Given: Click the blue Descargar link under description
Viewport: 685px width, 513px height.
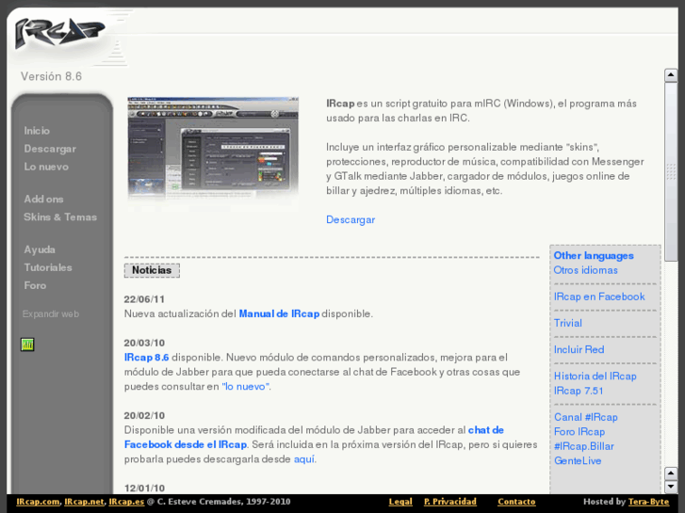Looking at the screenshot, I should 351,219.
